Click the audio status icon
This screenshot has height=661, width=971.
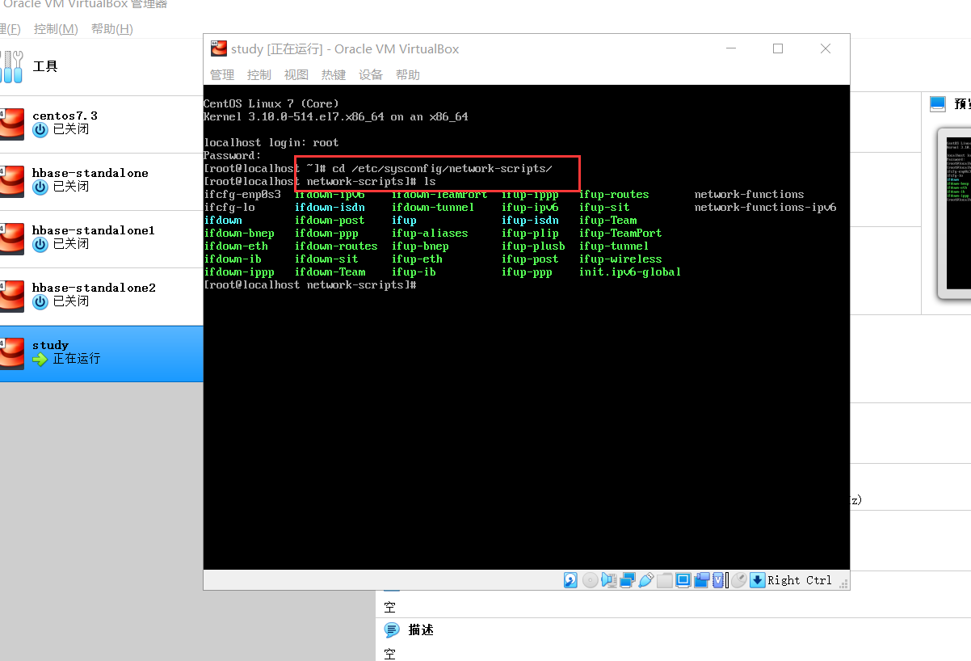[608, 579]
